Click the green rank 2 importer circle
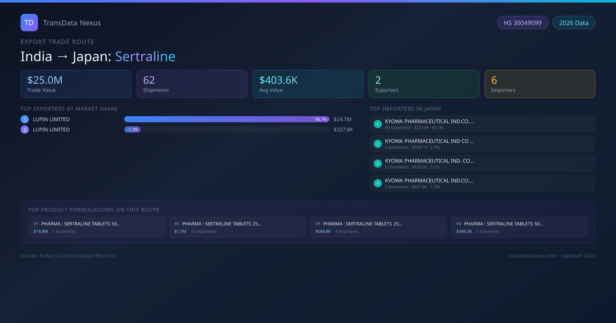The height and width of the screenshot is (323, 616). click(x=378, y=144)
